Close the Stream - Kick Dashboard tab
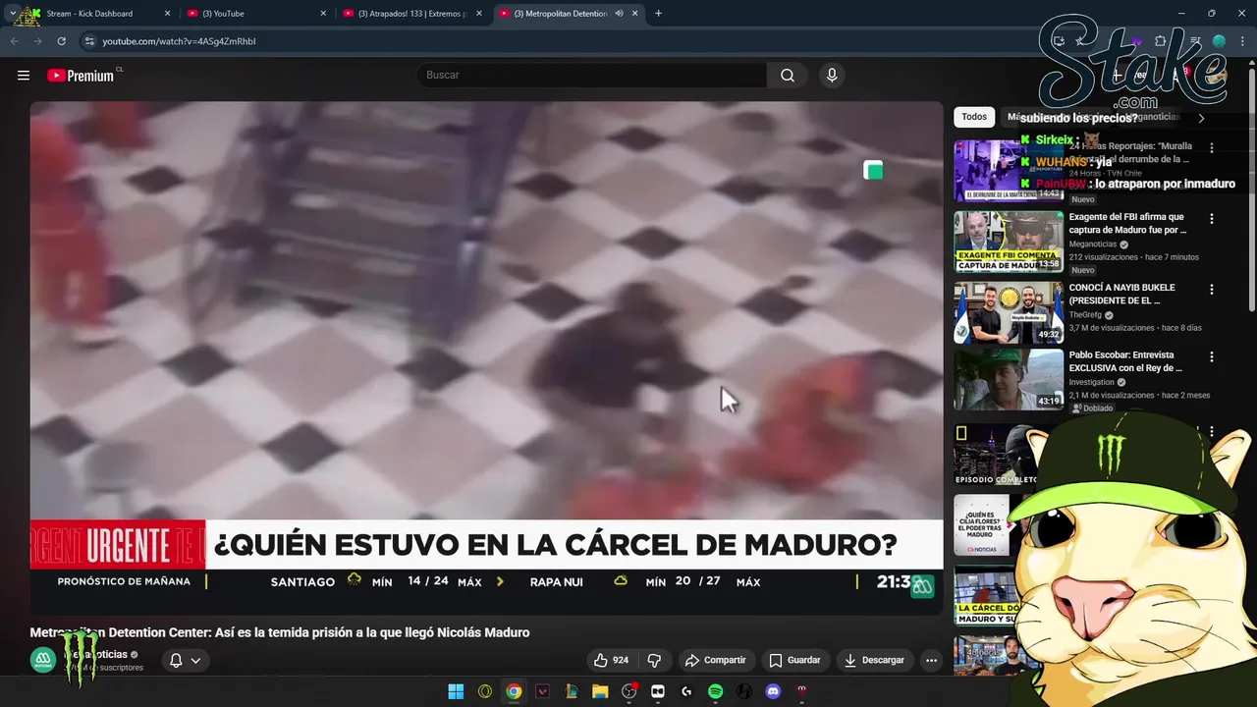Viewport: 1257px width, 707px height. pyautogui.click(x=167, y=14)
